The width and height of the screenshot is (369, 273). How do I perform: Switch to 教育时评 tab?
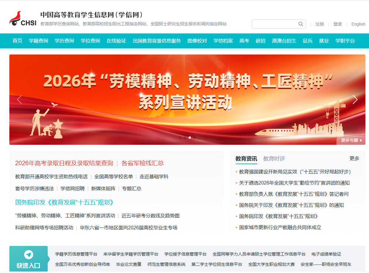pos(274,159)
